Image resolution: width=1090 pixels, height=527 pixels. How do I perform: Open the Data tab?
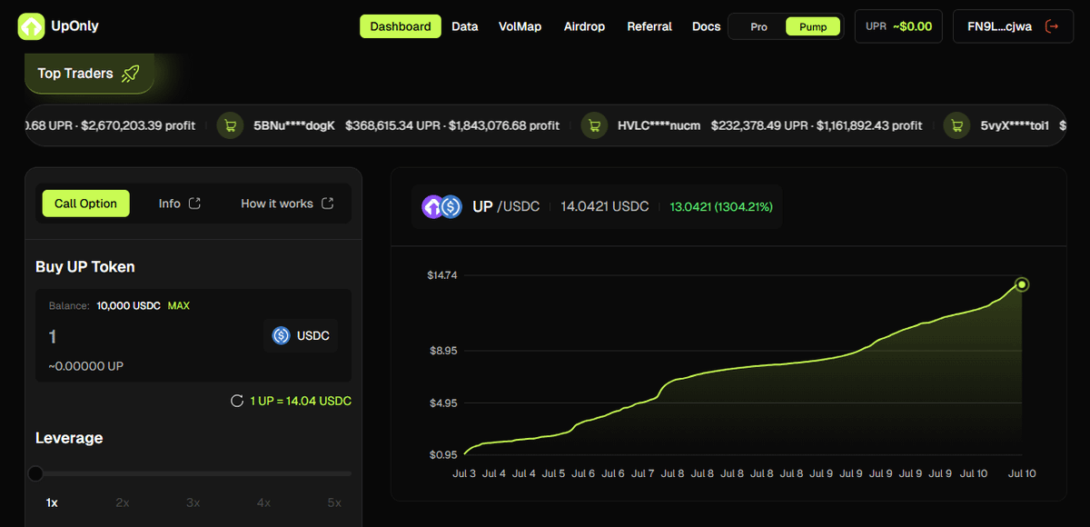click(465, 26)
